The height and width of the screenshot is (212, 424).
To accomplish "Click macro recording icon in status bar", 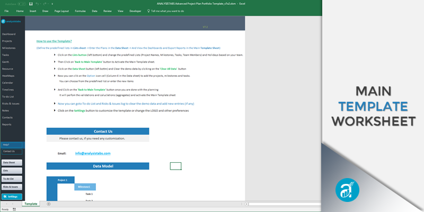I will tap(13, 209).
